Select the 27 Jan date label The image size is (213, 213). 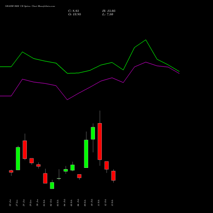pyautogui.click(x=17, y=203)
